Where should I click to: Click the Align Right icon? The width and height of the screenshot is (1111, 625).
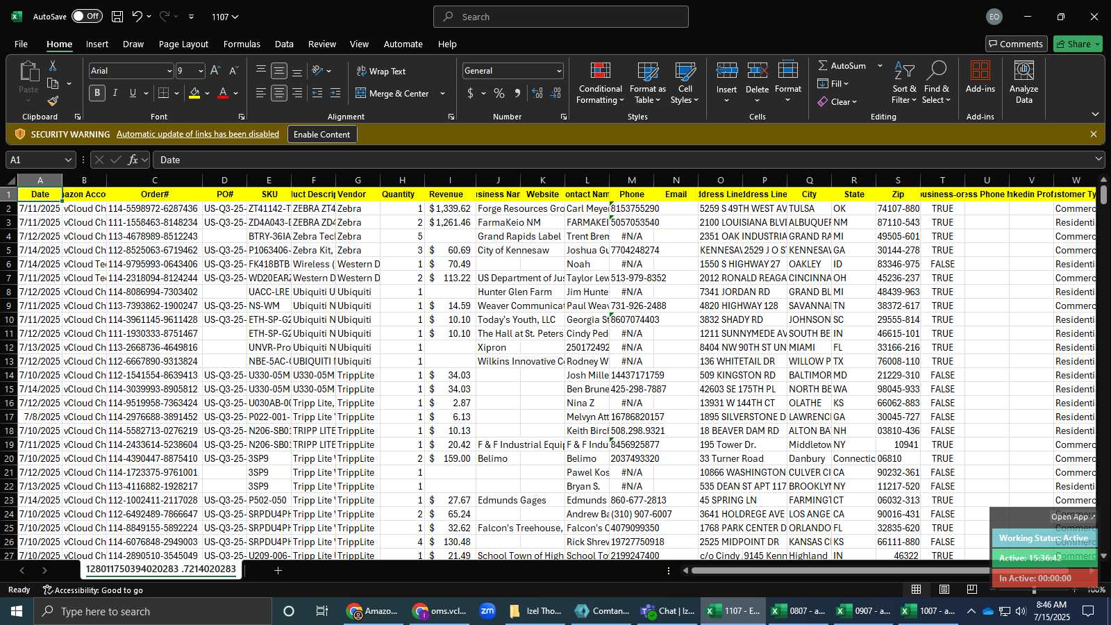(297, 93)
